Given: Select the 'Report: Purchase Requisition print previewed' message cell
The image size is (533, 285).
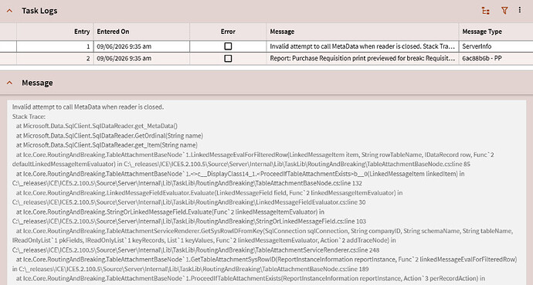Looking at the screenshot, I should point(362,59).
